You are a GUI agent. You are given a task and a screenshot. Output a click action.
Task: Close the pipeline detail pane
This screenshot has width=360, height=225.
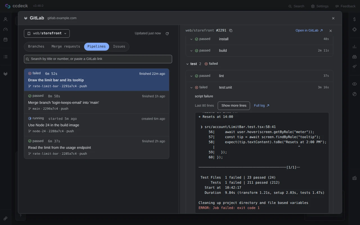[330, 31]
